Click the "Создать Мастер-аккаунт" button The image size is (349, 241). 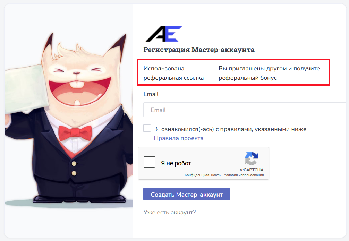(x=187, y=194)
